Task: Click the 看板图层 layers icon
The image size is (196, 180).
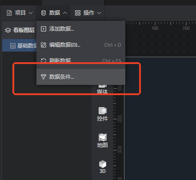Action: 8,30
